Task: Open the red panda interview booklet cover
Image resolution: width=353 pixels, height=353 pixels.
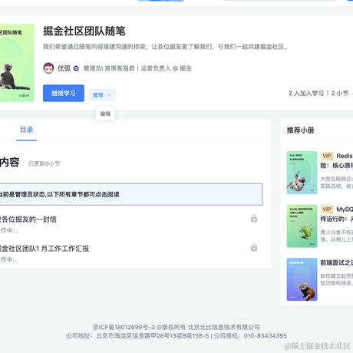Action: coord(302,279)
